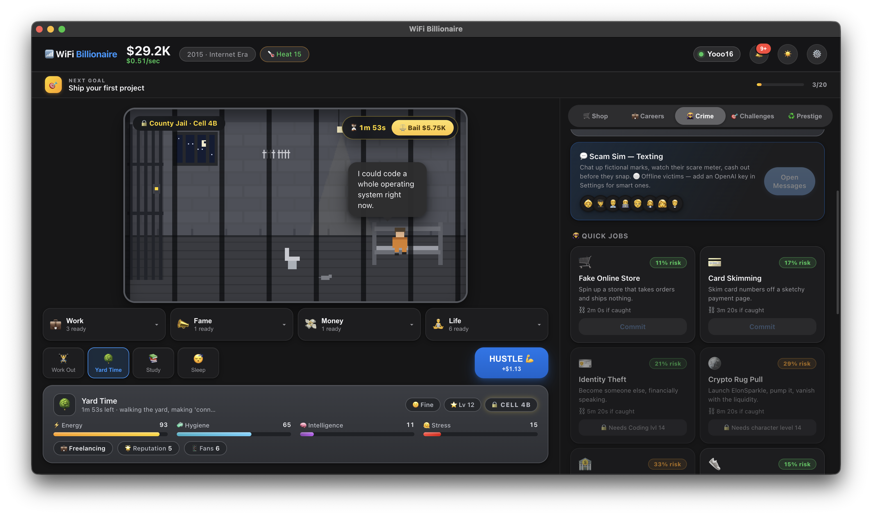
Task: Expand the Life actions dropdown
Action: 487,324
